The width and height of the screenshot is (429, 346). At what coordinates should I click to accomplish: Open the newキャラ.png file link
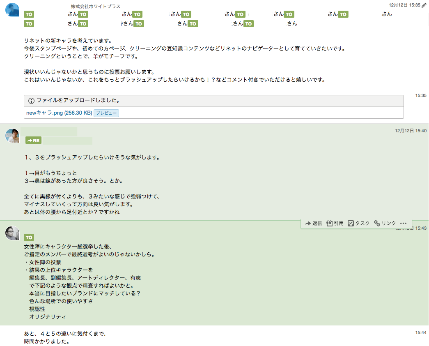pyautogui.click(x=59, y=113)
